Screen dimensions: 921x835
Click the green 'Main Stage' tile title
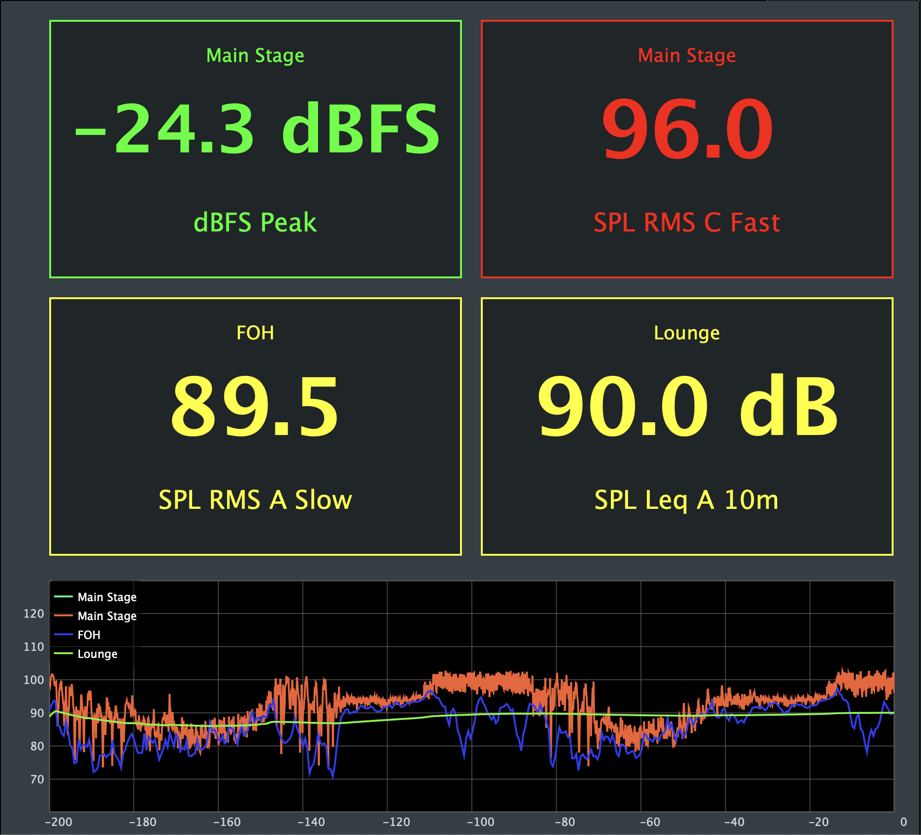255,56
